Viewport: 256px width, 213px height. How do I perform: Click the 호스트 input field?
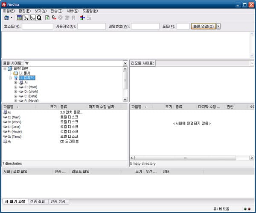click(x=37, y=27)
